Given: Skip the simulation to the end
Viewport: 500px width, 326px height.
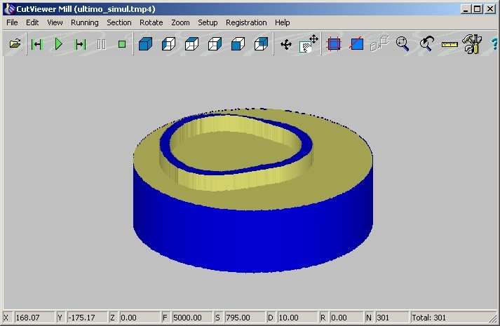Looking at the screenshot, I should tap(80, 44).
